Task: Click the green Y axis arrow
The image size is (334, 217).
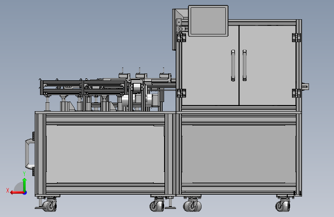Action: click(25, 185)
